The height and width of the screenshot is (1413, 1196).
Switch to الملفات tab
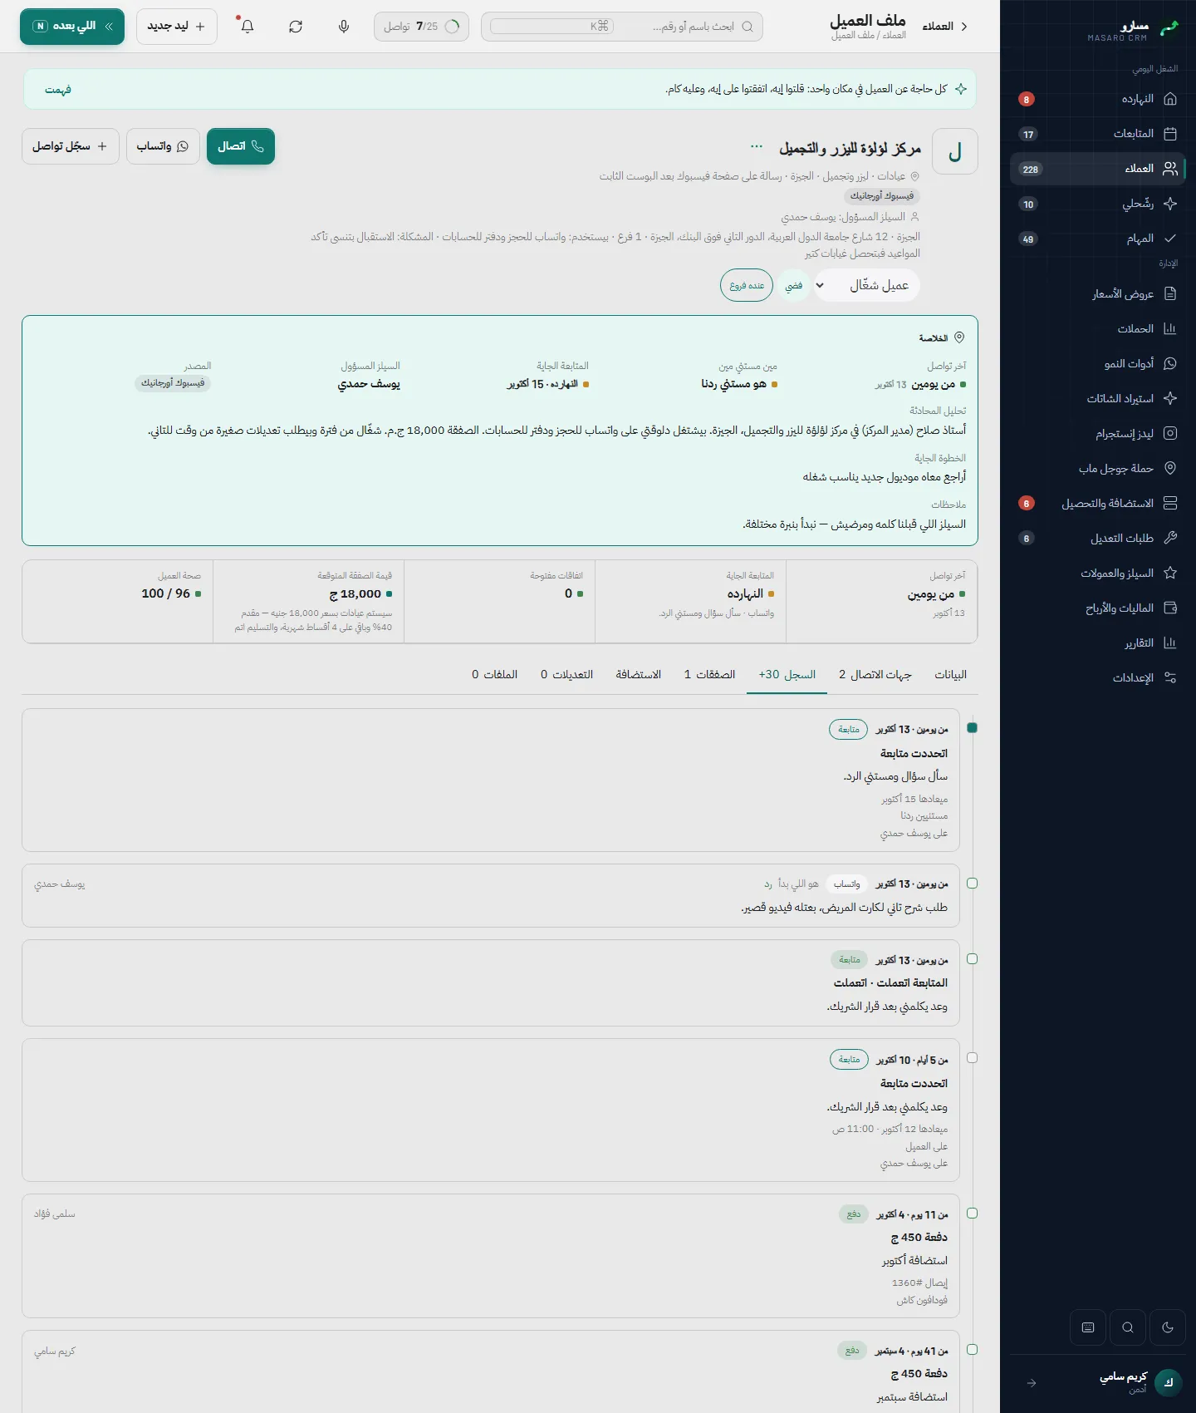(495, 674)
